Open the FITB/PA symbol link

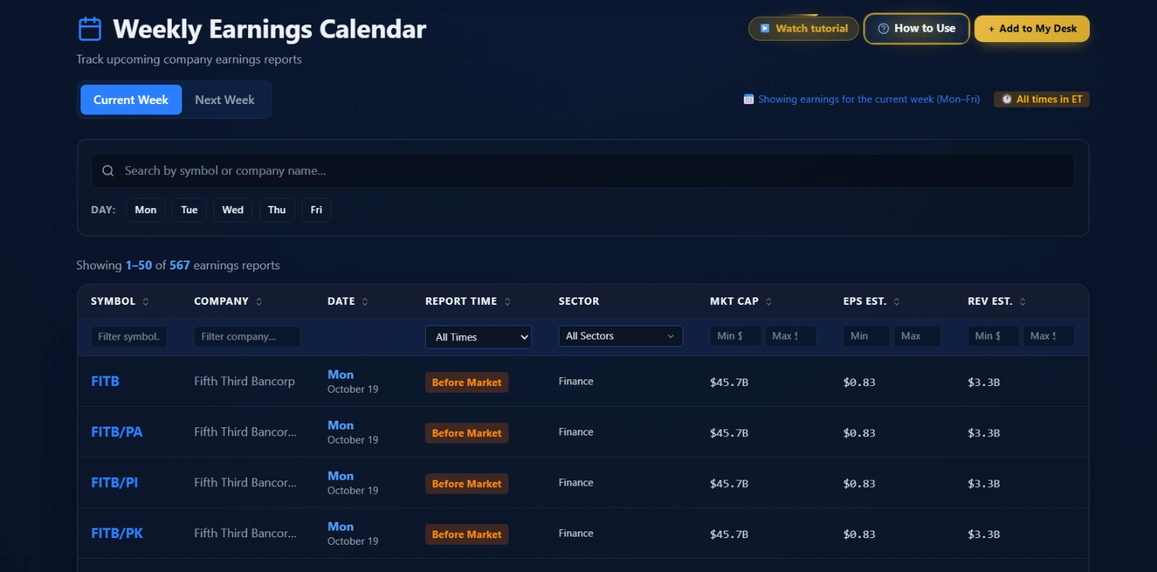[x=117, y=432]
